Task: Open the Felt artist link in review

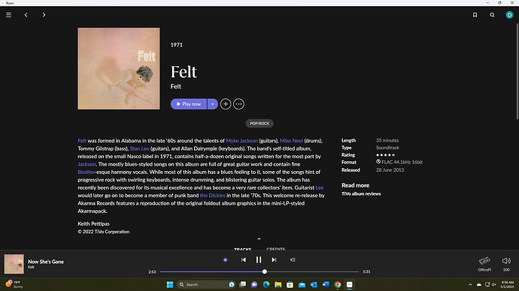Action: pos(82,140)
